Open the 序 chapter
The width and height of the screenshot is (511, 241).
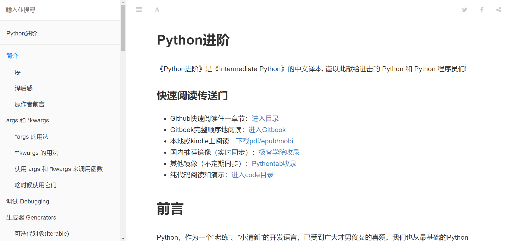tap(18, 72)
